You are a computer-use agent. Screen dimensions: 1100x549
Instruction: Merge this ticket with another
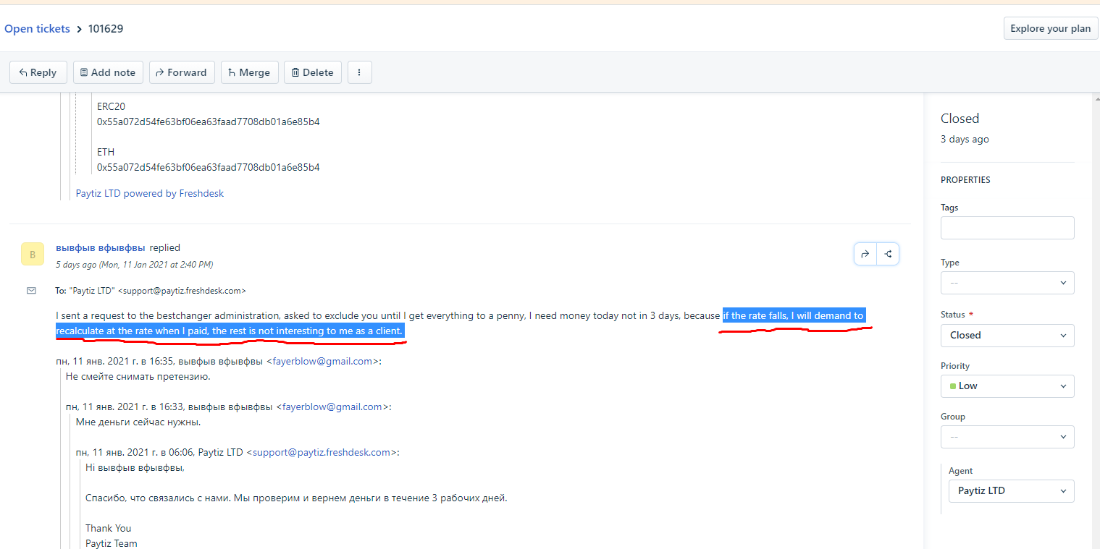click(249, 72)
